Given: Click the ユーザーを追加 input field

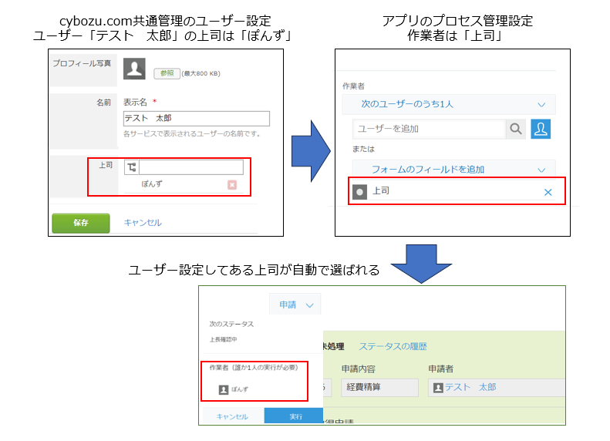Looking at the screenshot, I should coord(429,129).
